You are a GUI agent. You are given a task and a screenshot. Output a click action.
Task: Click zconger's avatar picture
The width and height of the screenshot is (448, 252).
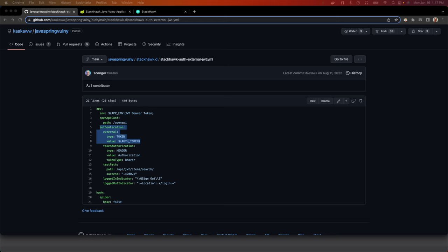88,73
